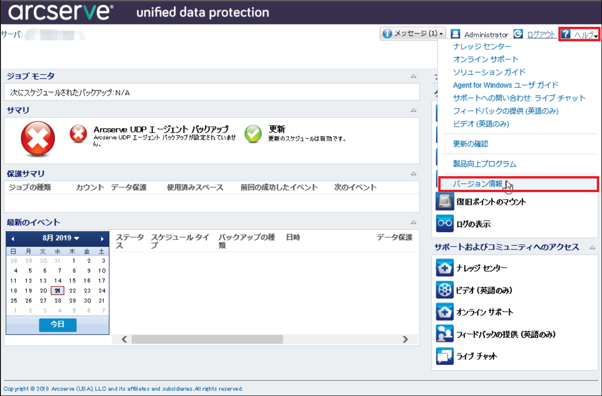Click ライブ チャット link in support panel
Image resolution: width=602 pixels, height=396 pixels.
[x=477, y=356]
